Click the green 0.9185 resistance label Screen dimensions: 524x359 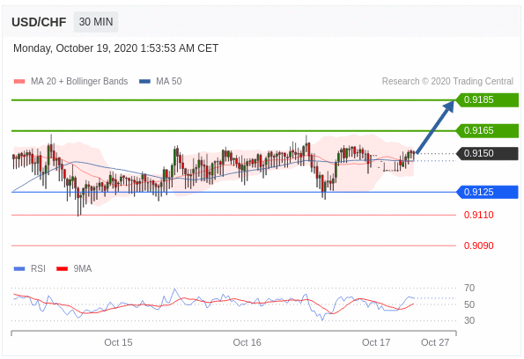487,99
